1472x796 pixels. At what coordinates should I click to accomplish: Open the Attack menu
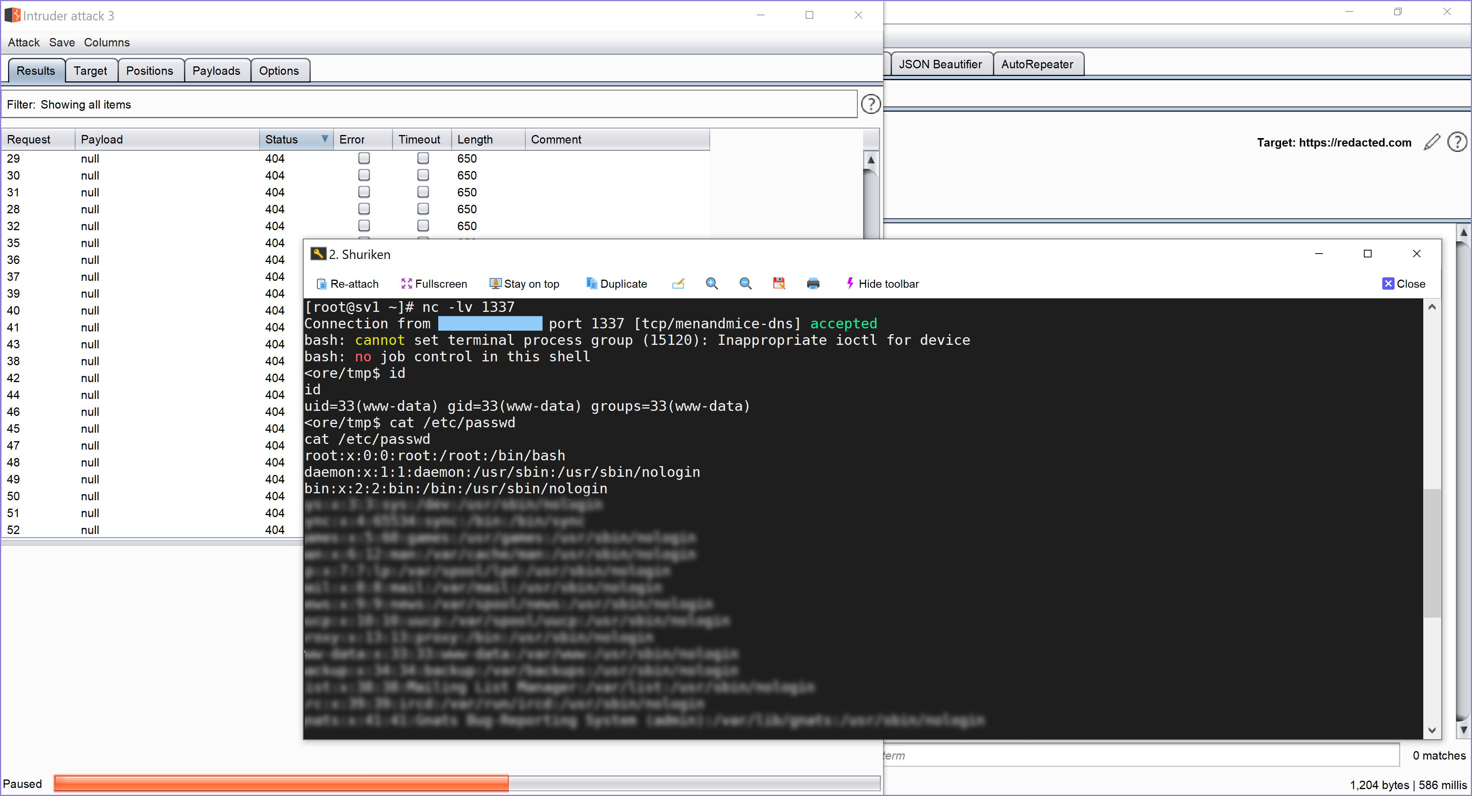(x=23, y=42)
